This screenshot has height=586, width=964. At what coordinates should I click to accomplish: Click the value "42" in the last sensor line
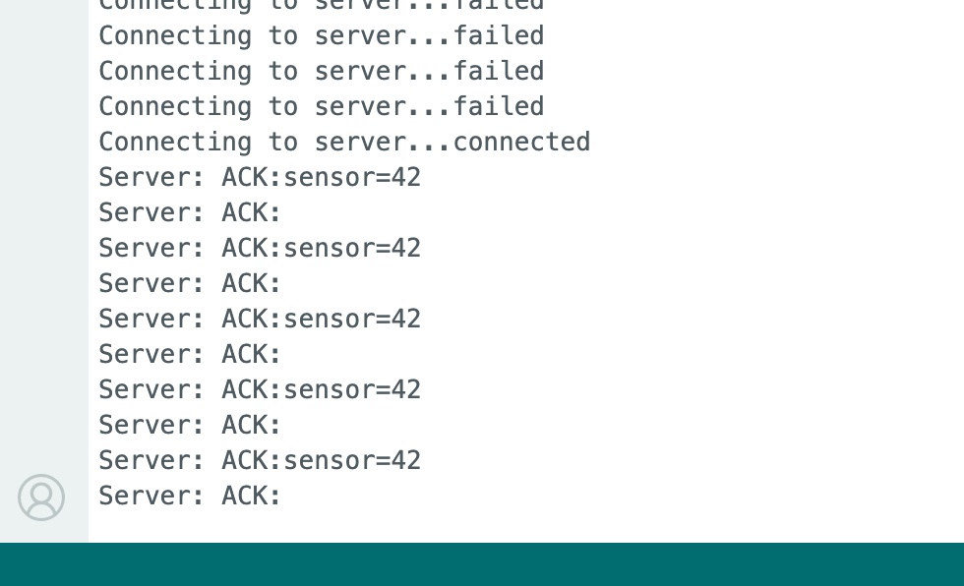pyautogui.click(x=406, y=460)
